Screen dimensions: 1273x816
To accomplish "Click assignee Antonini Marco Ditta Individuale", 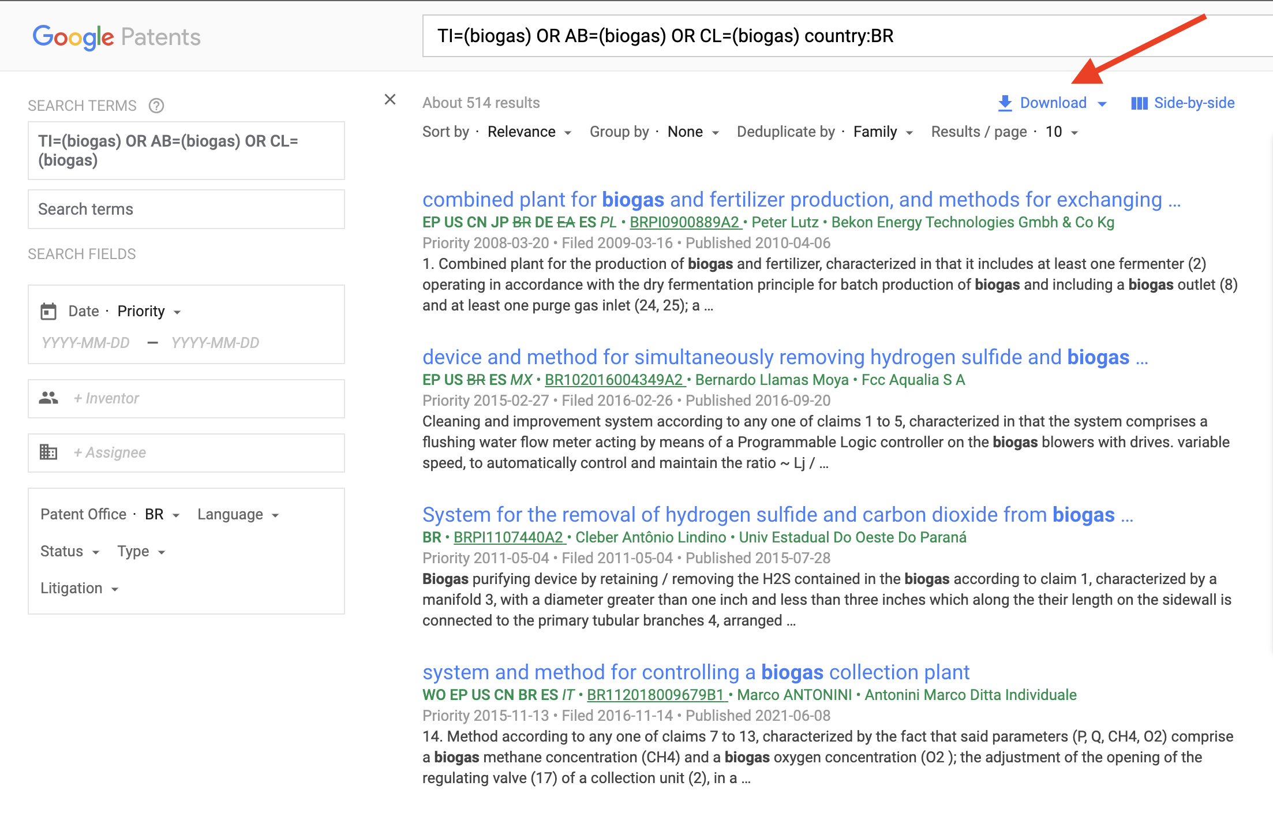I will (971, 695).
